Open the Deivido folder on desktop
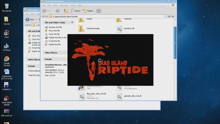Screen dimensions: 220x124 (x=7, y=21)
